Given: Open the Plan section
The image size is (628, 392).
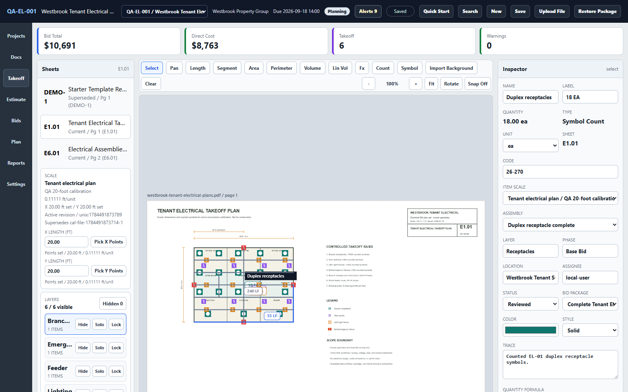Looking at the screenshot, I should (x=16, y=142).
